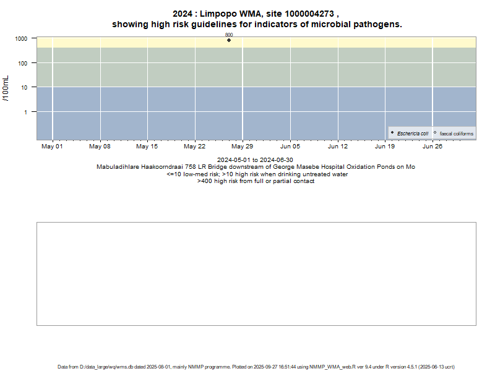Click the 10 y-axis tick label
495x371 pixels.
click(x=24, y=87)
